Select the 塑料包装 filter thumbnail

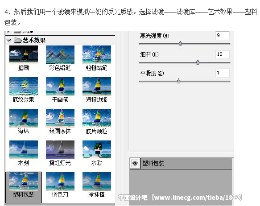[x=24, y=181]
